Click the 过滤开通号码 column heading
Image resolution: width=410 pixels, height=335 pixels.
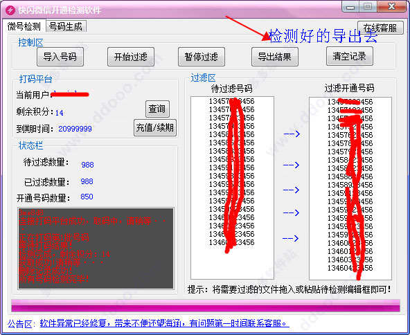pyautogui.click(x=349, y=88)
